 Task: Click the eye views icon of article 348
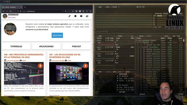click(21, 60)
